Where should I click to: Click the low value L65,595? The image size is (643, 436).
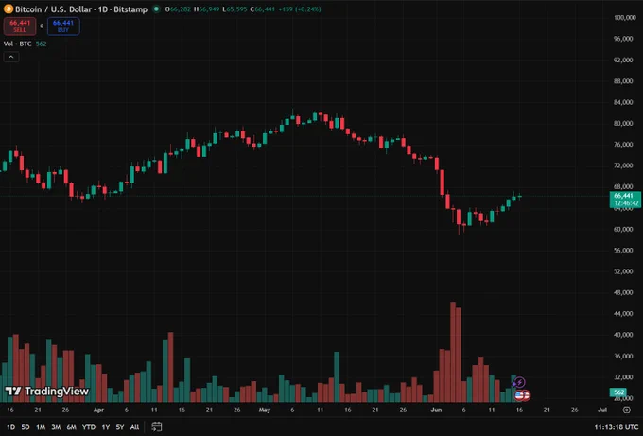235,9
